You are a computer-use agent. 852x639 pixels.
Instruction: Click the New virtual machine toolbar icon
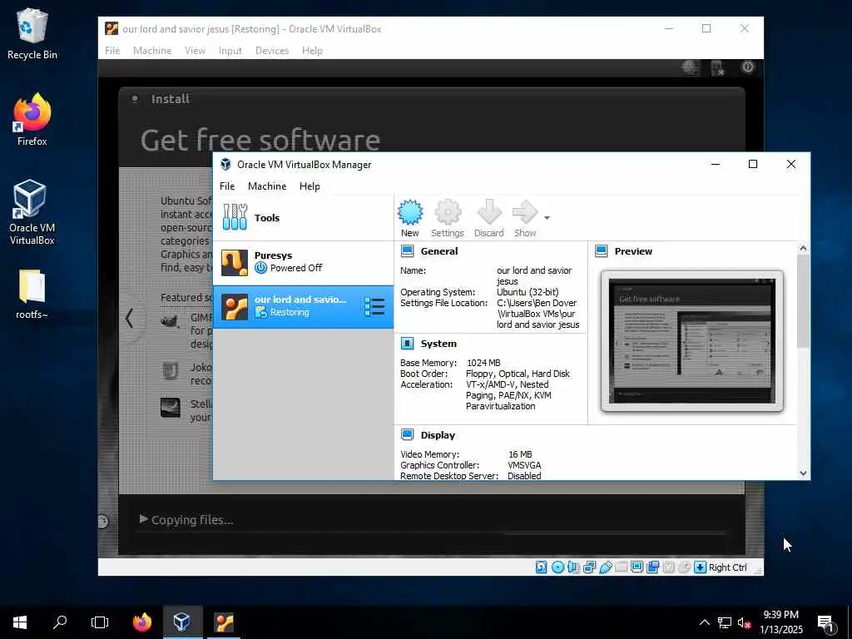click(x=409, y=219)
